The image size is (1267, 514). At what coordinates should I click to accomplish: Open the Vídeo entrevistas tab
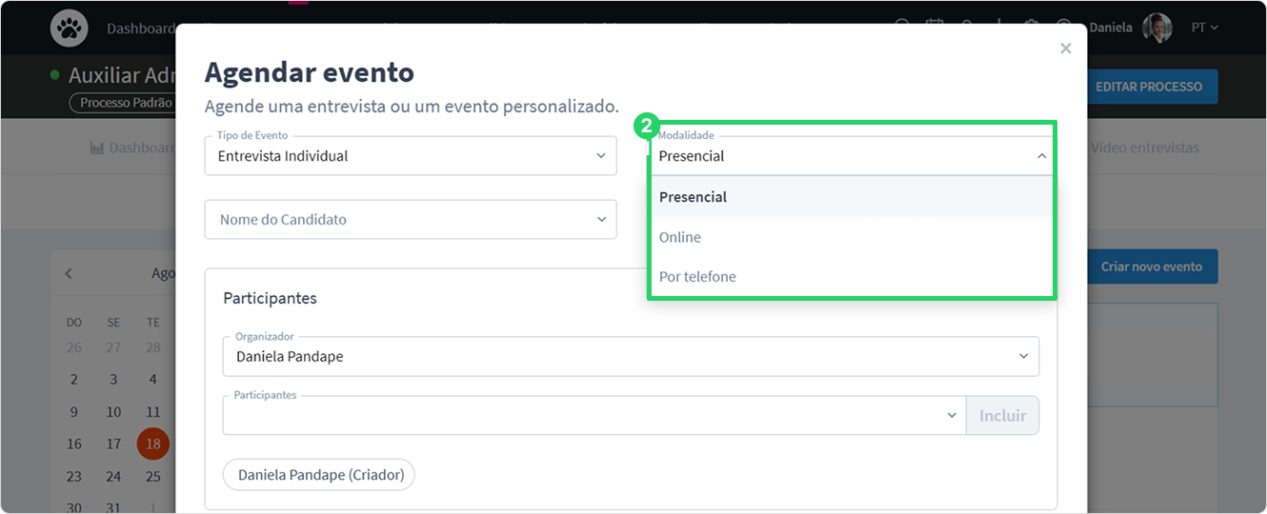(1145, 148)
